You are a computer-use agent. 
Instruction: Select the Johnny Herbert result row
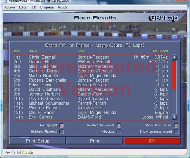pos(91,94)
